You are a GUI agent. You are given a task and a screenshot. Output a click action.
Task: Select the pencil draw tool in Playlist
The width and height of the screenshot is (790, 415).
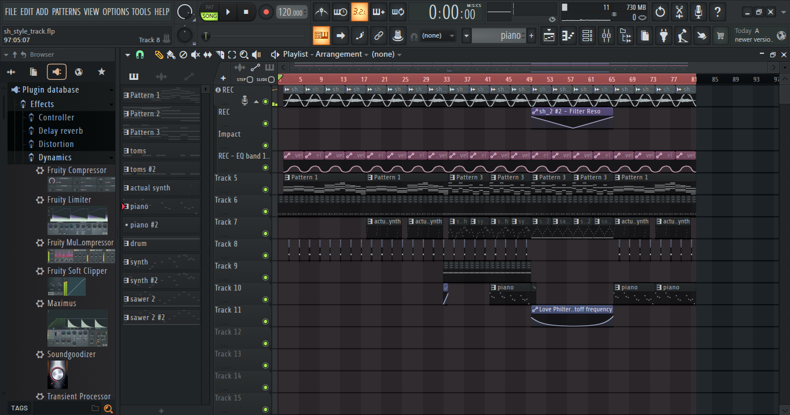coord(159,54)
